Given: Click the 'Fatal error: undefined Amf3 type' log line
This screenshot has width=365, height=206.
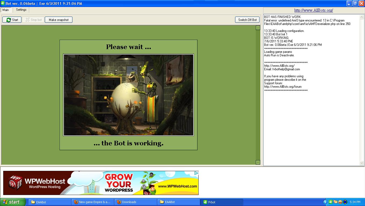Looking at the screenshot, I should (307, 22).
